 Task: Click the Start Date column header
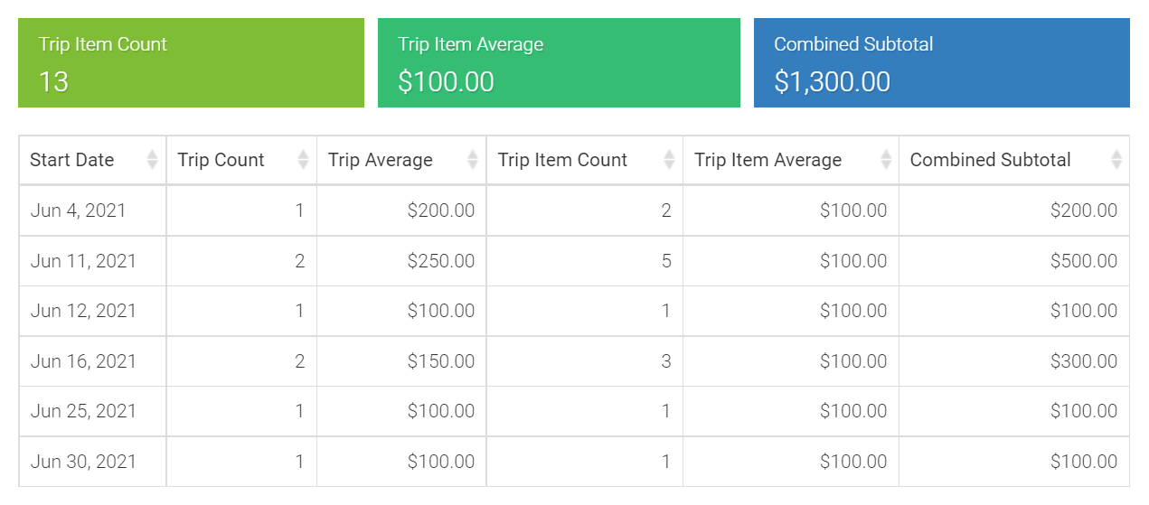pos(93,160)
